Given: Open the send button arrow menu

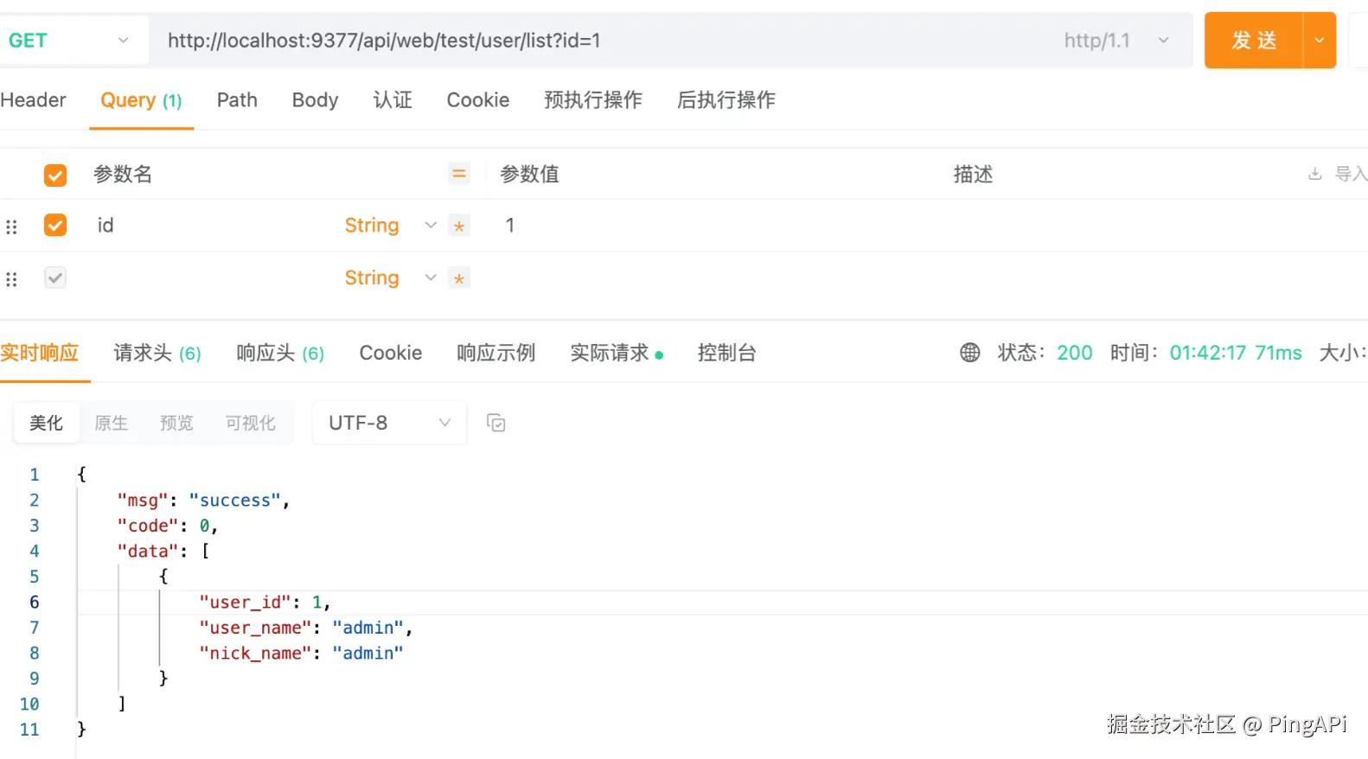Looking at the screenshot, I should 1319,41.
